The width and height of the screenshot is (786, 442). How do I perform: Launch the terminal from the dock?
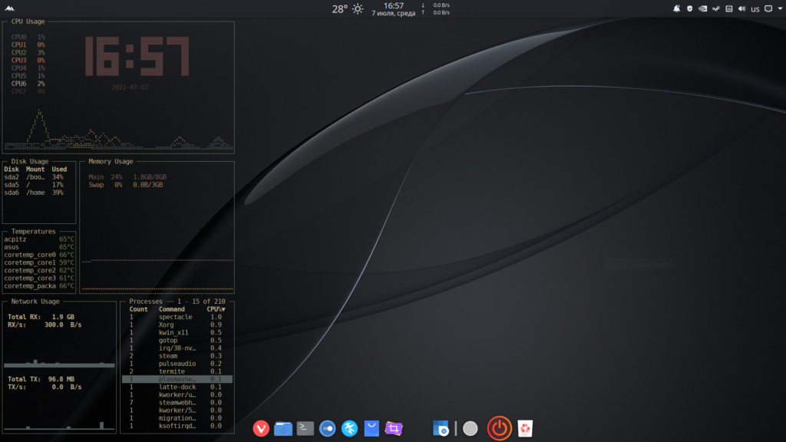305,428
